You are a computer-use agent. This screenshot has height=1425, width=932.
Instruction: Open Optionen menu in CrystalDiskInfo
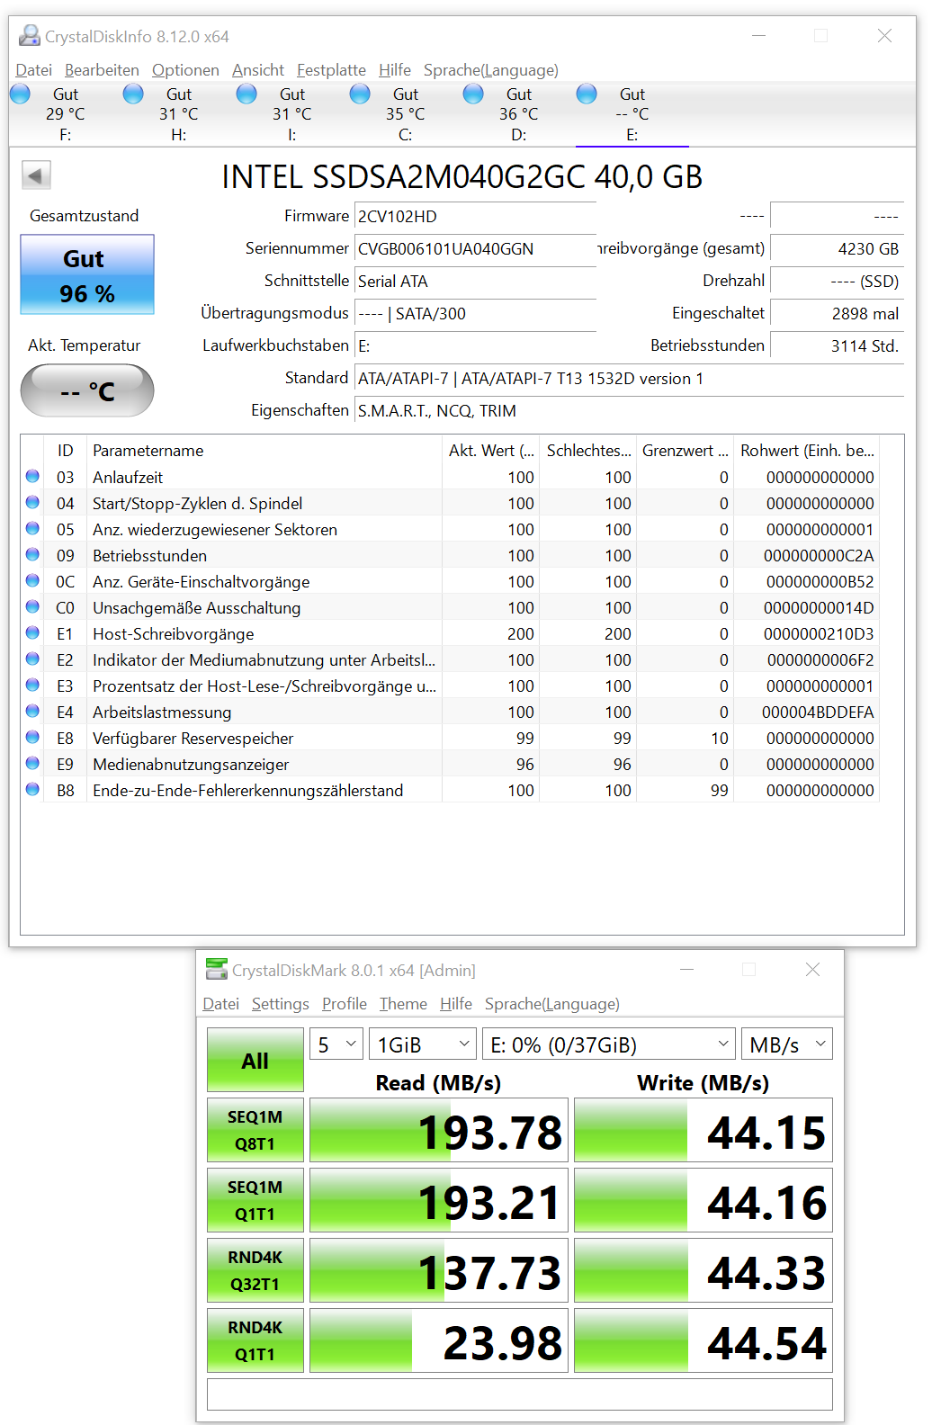tap(185, 70)
